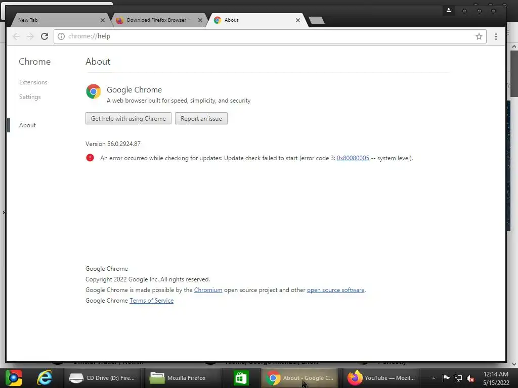The image size is (518, 388).
Task: Click Get help with using Chrome
Action: [x=128, y=118]
